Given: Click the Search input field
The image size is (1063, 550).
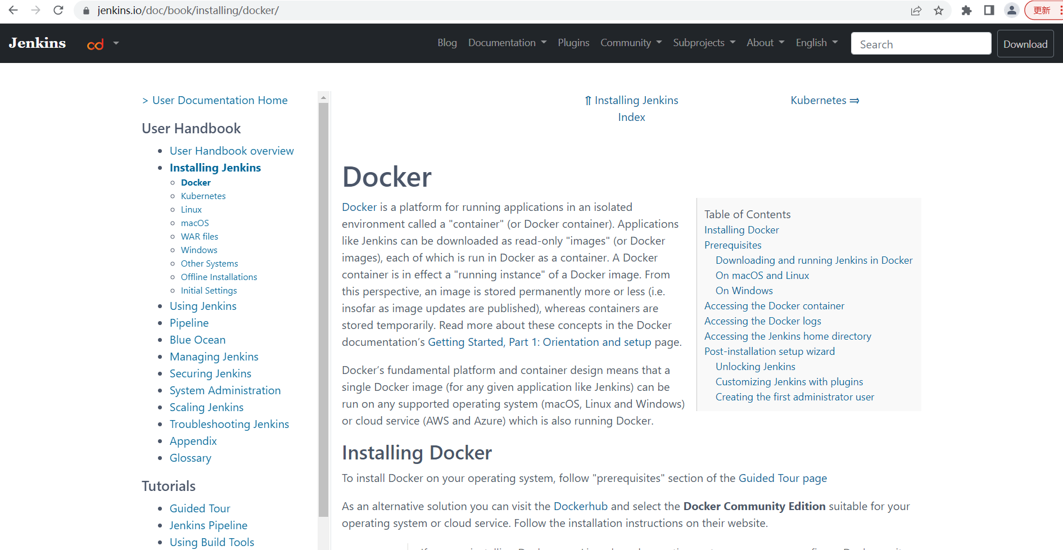Looking at the screenshot, I should [921, 44].
